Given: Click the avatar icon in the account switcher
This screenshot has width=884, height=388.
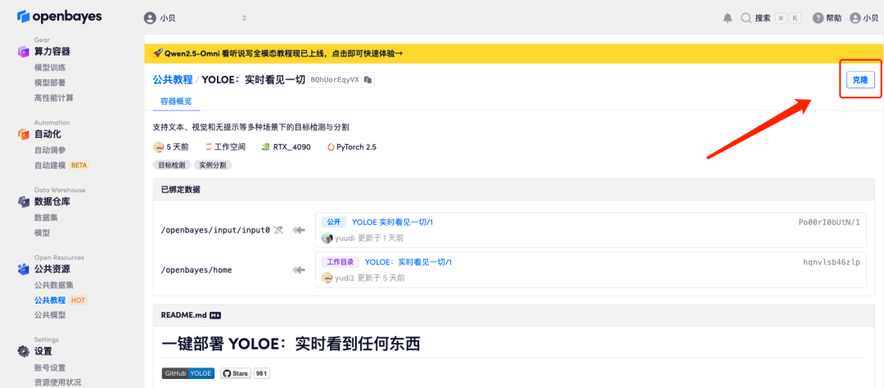Looking at the screenshot, I should (150, 18).
